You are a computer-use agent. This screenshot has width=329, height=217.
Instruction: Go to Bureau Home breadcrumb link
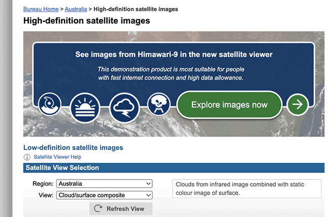click(x=41, y=9)
